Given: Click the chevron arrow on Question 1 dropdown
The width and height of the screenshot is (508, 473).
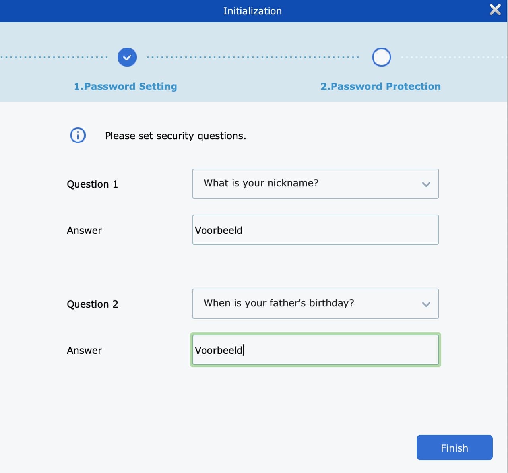Looking at the screenshot, I should pyautogui.click(x=426, y=184).
